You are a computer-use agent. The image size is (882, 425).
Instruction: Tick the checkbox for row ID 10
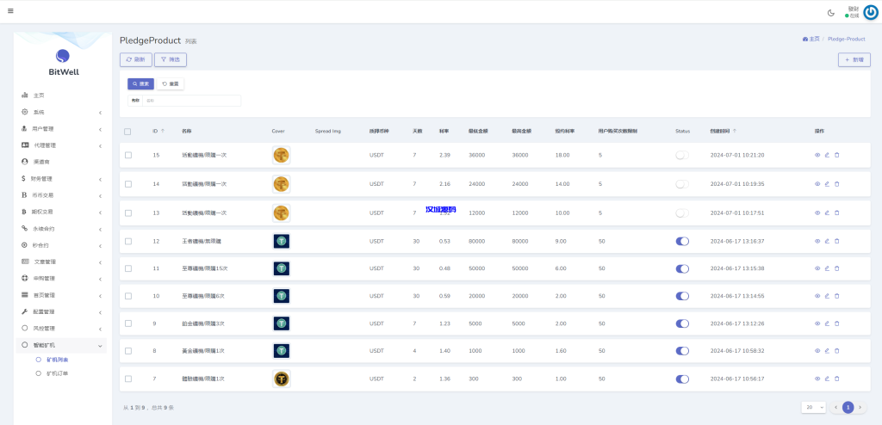(x=128, y=296)
